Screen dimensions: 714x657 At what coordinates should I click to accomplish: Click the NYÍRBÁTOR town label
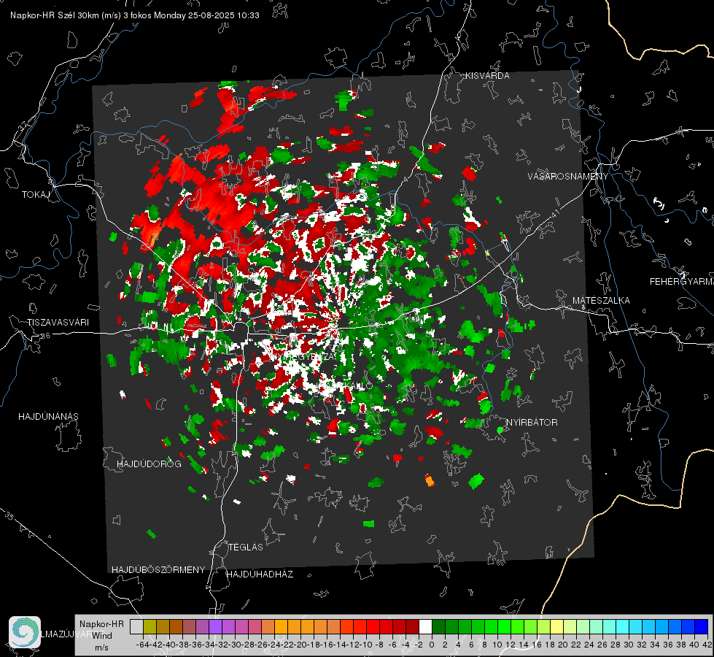532,422
